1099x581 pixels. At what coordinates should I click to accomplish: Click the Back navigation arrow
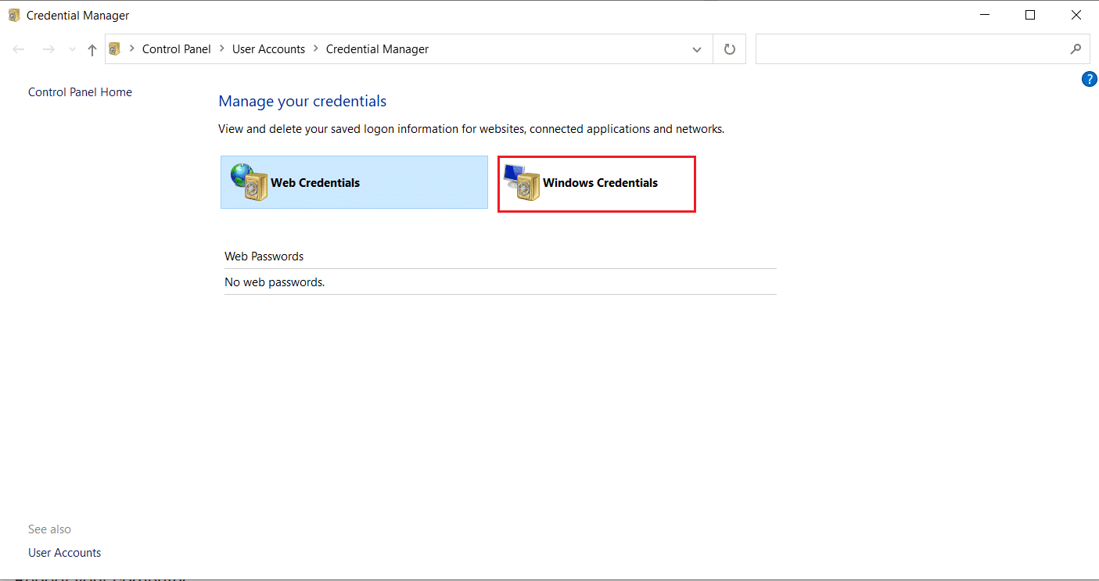pos(19,48)
